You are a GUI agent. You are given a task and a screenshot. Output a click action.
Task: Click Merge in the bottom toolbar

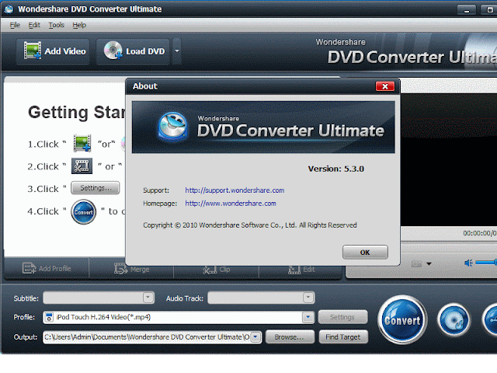(x=131, y=269)
